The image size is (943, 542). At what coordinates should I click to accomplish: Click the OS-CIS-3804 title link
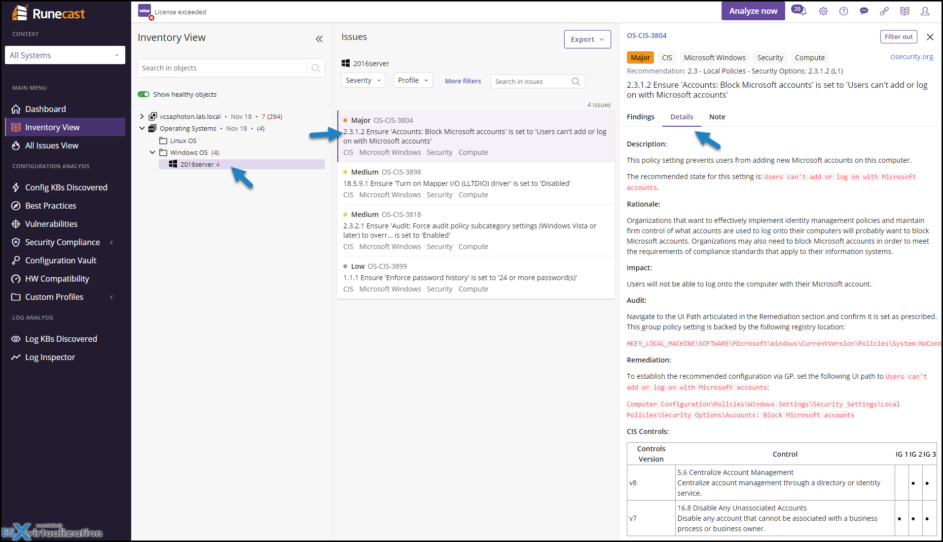click(x=646, y=36)
